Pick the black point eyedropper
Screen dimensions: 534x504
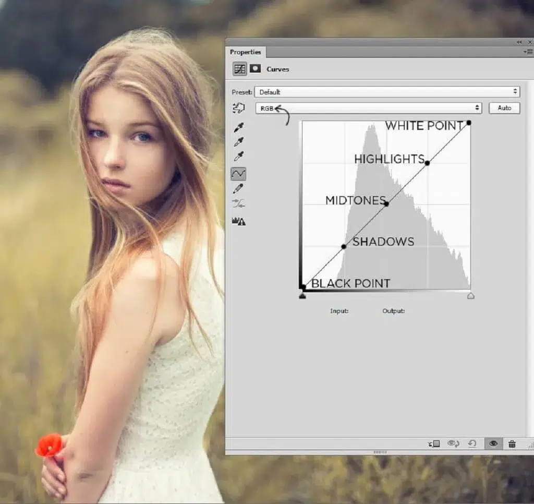point(239,127)
